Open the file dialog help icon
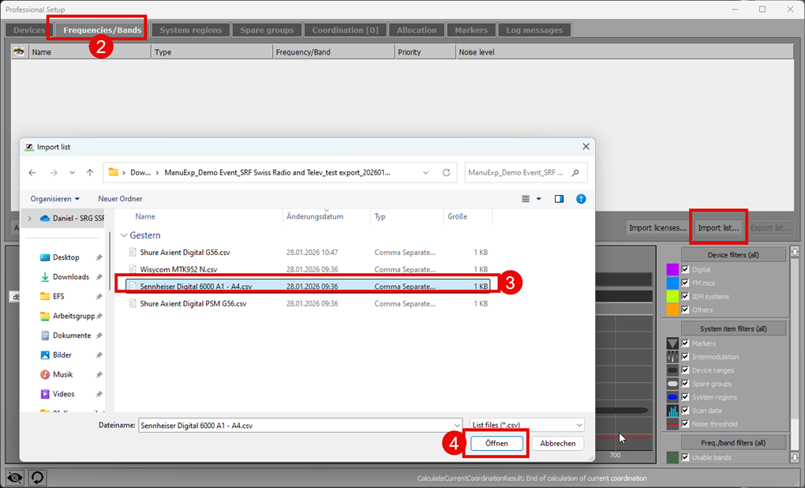The image size is (805, 488). (581, 199)
